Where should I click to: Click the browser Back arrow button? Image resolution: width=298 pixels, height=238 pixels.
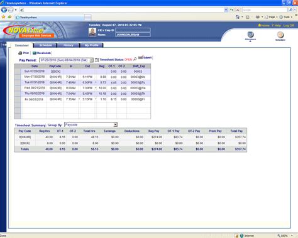[x=4, y=9]
